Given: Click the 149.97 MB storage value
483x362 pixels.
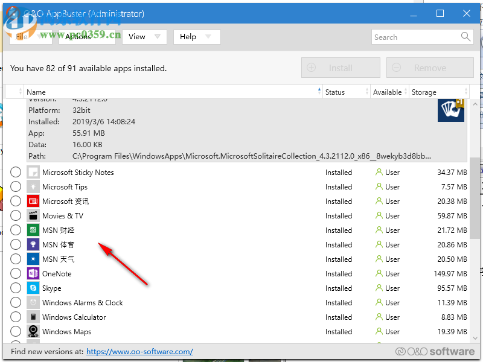Looking at the screenshot, I should [x=450, y=274].
